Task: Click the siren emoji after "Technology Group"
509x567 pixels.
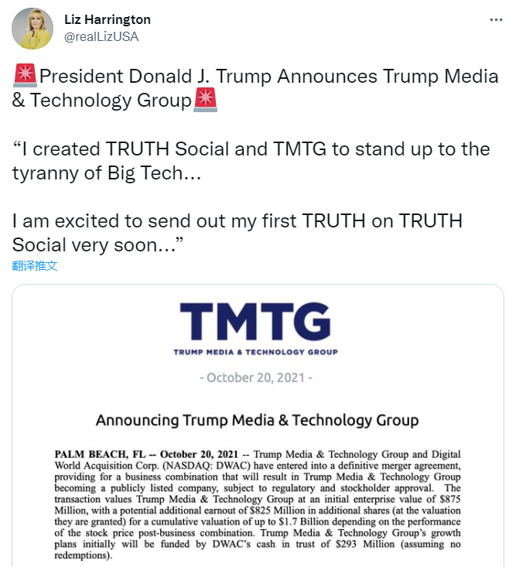Action: tap(205, 101)
